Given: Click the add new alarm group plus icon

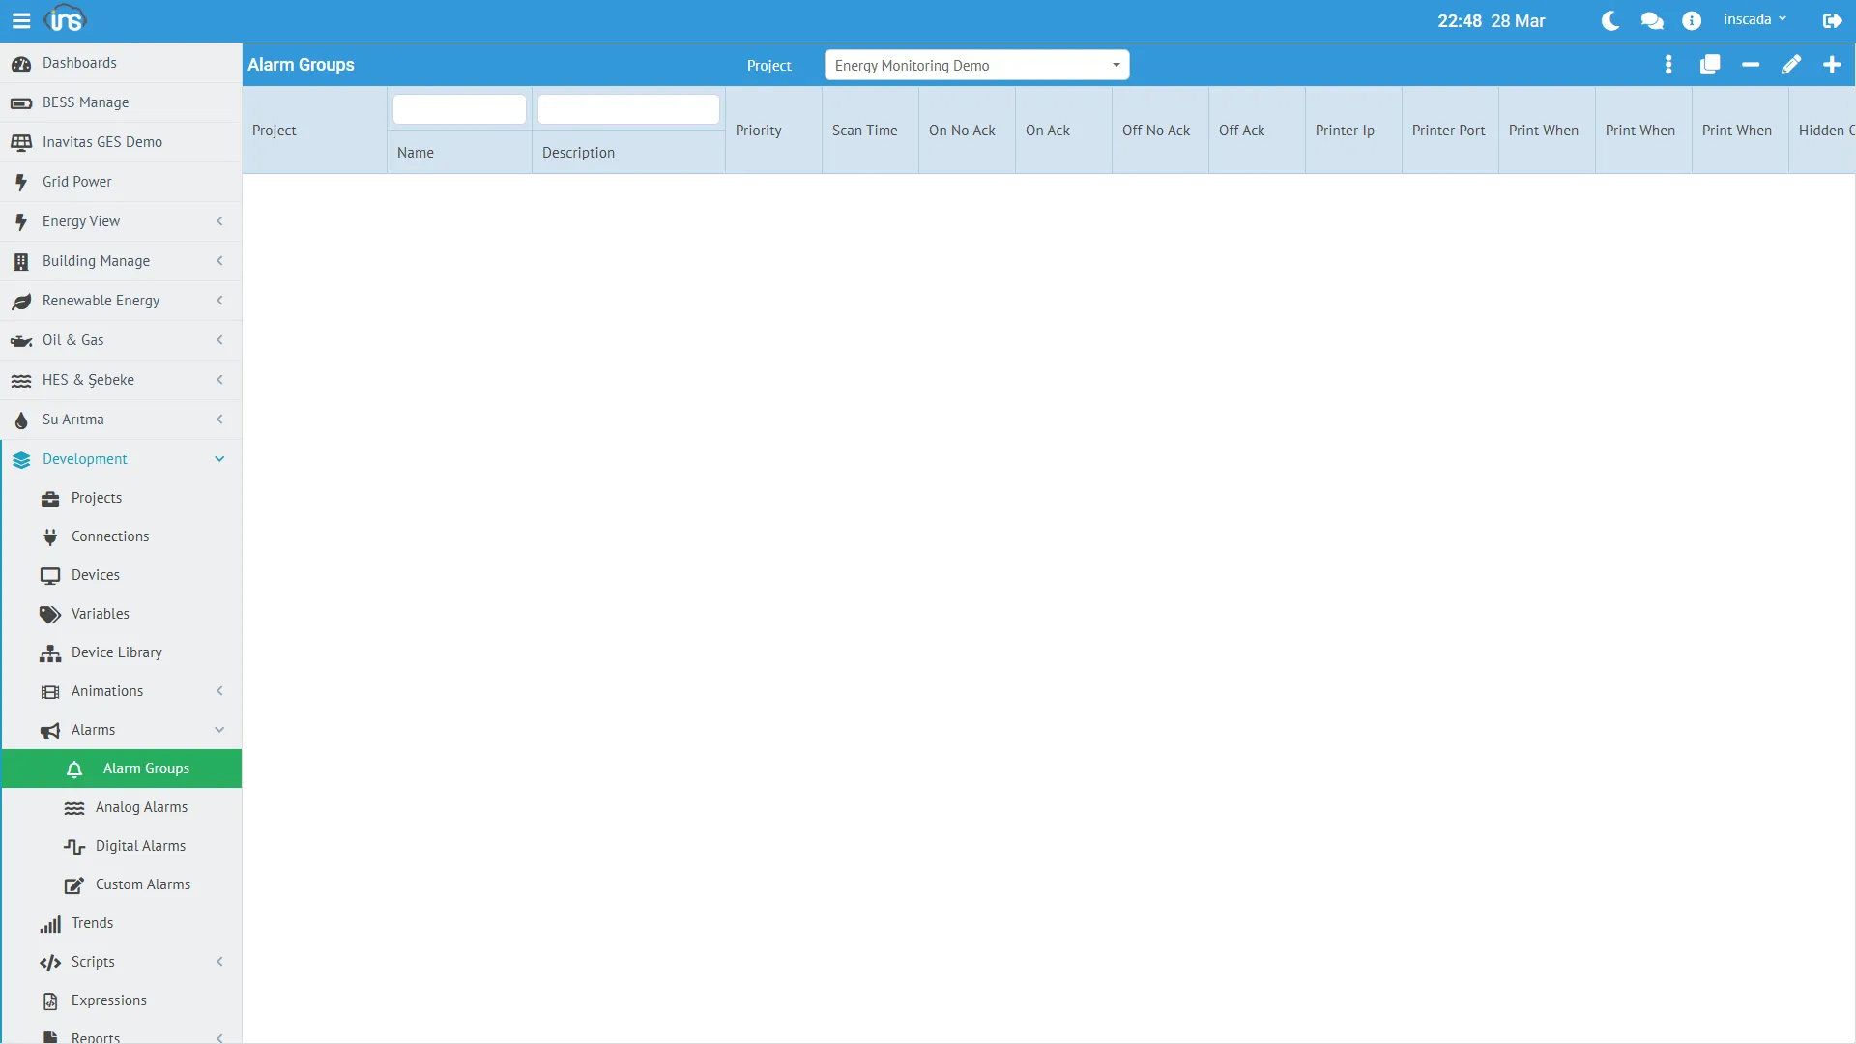Looking at the screenshot, I should click(1831, 65).
